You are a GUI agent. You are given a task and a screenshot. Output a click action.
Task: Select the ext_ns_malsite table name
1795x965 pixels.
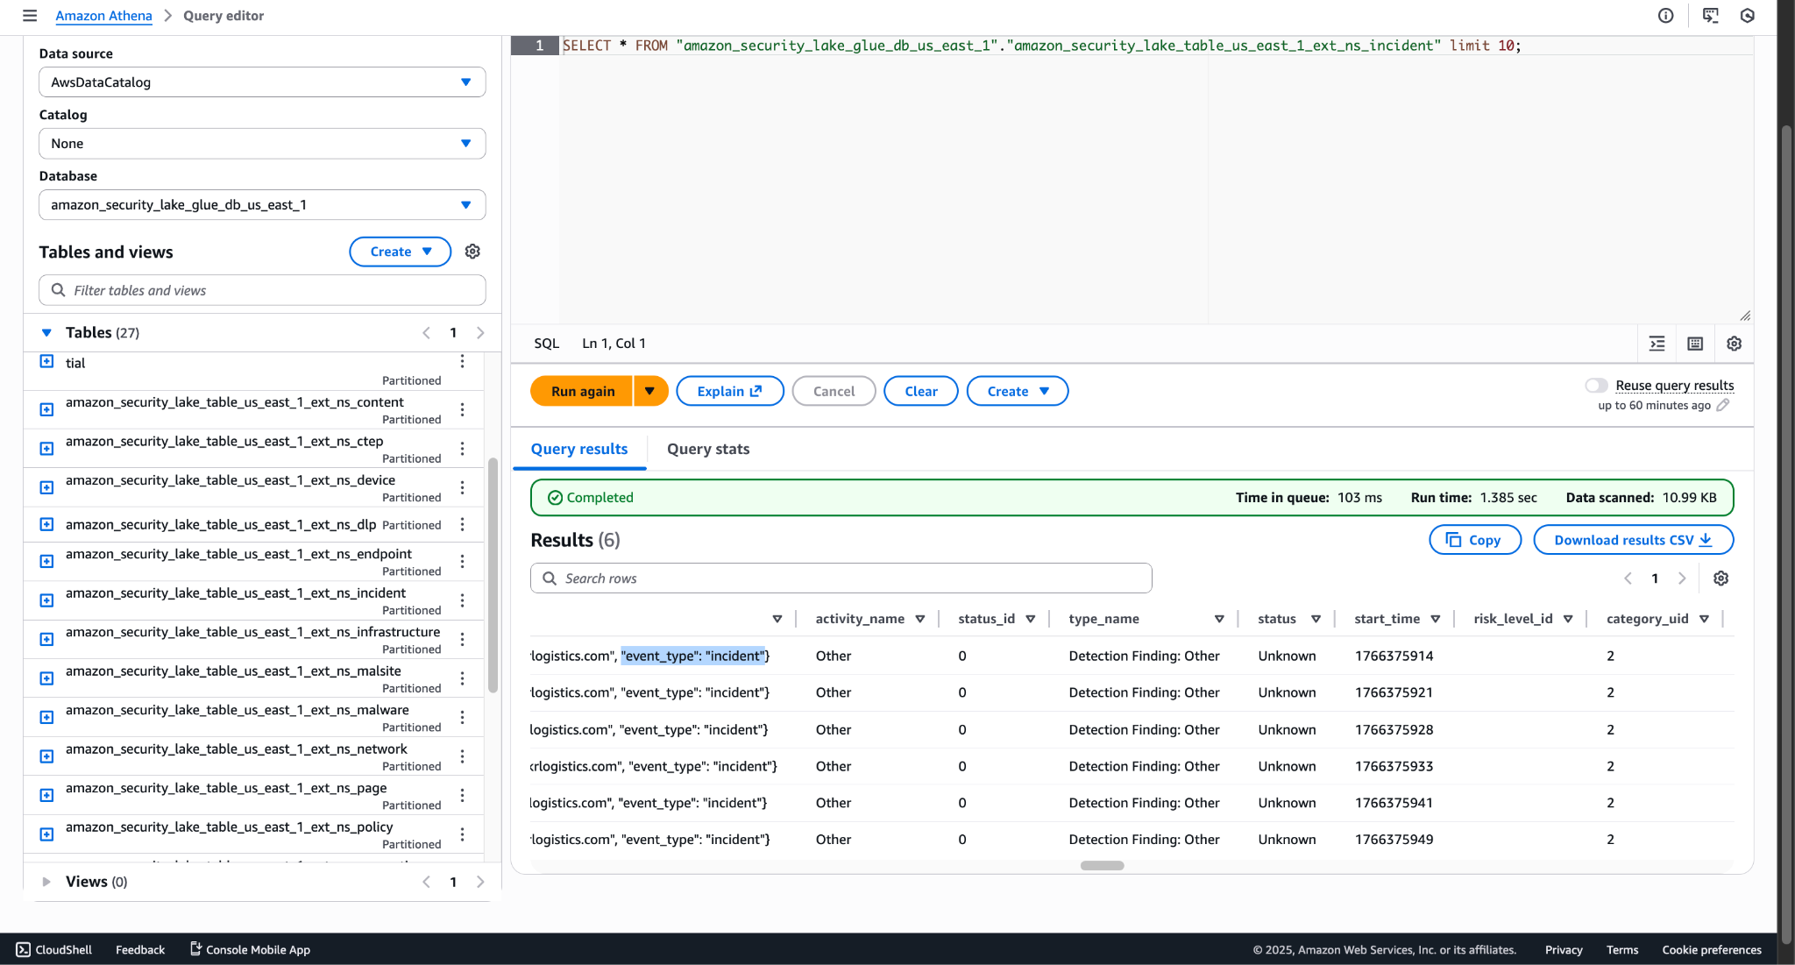tap(233, 671)
